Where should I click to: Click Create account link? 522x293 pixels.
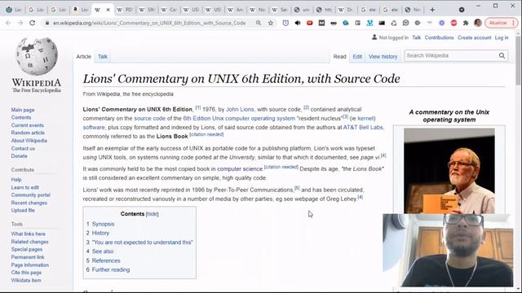pos(474,37)
